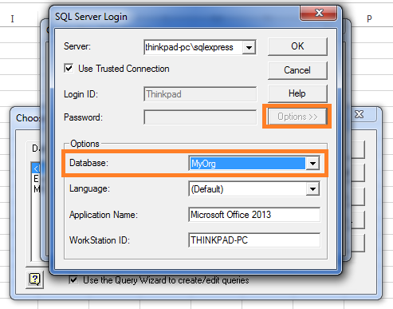Screen dimensions: 393x309
Task: Open Help for SQL Server Login
Action: (x=297, y=93)
